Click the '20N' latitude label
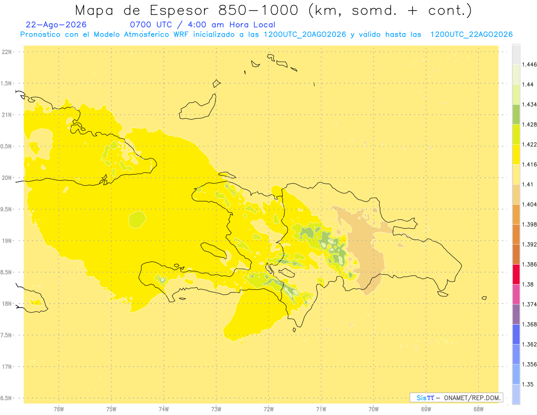 coord(6,178)
